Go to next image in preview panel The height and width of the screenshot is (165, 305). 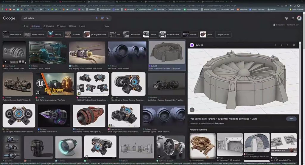pyautogui.click(x=281, y=45)
